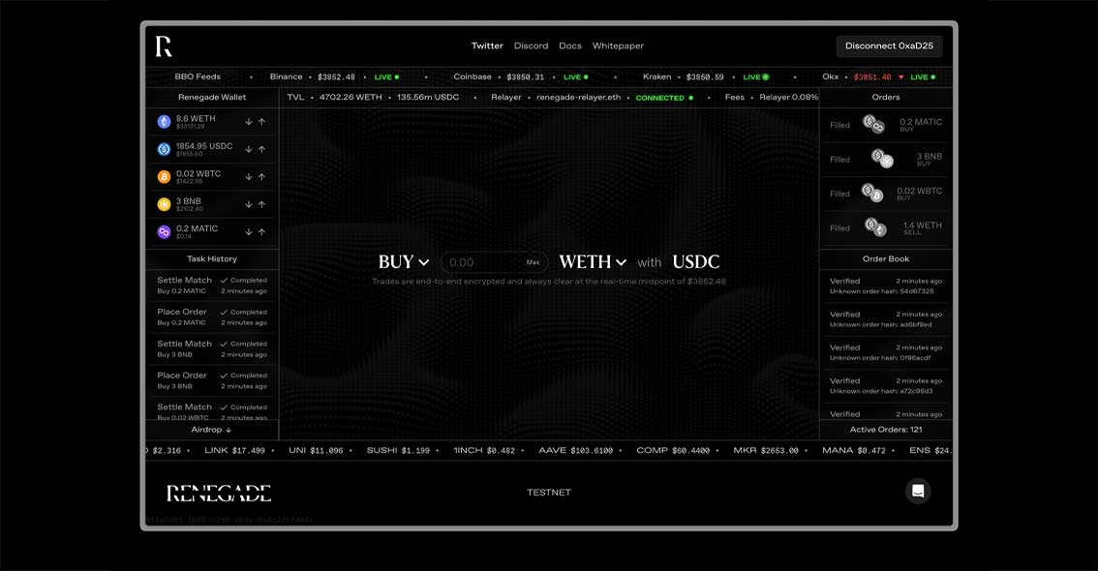The height and width of the screenshot is (571, 1098).
Task: Deposit BNB using its down arrow
Action: (249, 204)
